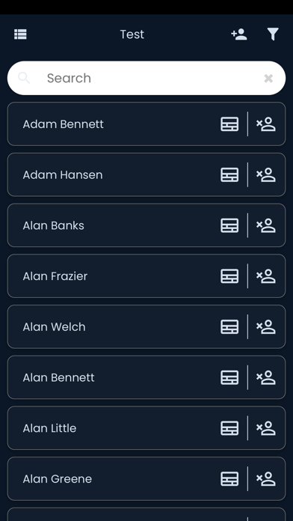Open Adam Bennett's table icon
This screenshot has width=293, height=521.
click(x=229, y=124)
